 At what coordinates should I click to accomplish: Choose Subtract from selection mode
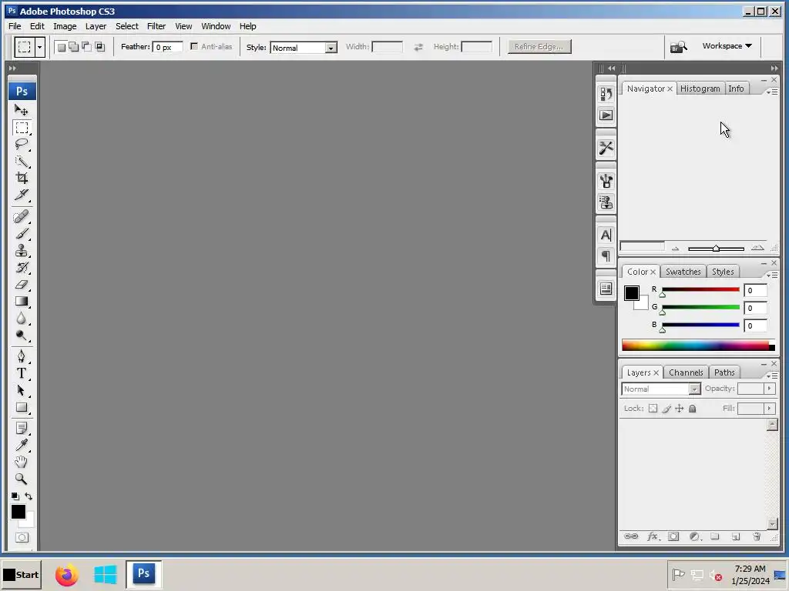pos(86,47)
